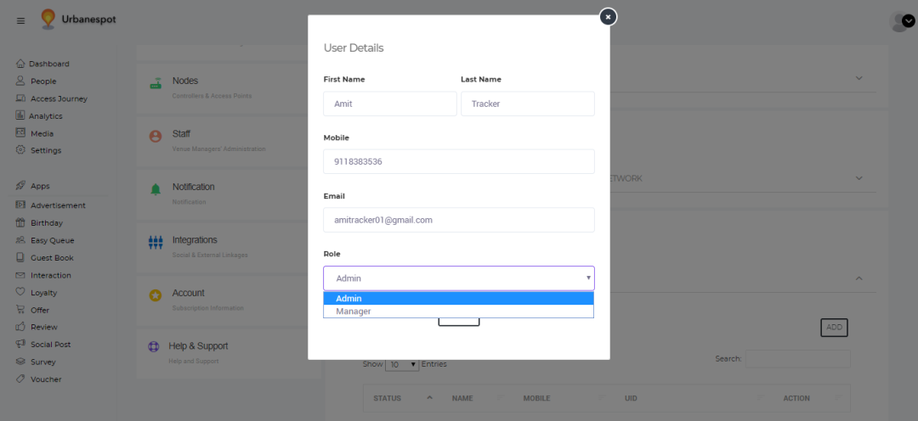
Task: Open Help & Support card title
Action: pos(198,346)
